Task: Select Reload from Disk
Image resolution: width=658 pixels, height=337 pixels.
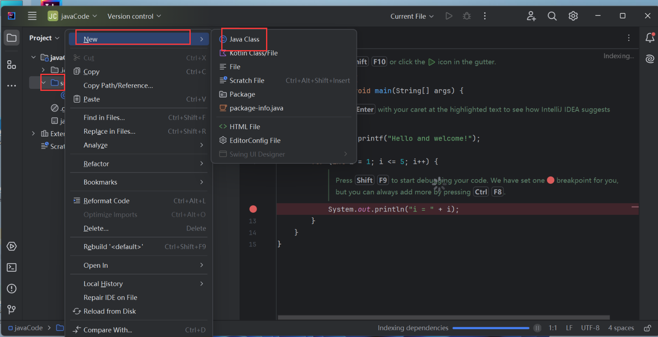Action: 139,311
